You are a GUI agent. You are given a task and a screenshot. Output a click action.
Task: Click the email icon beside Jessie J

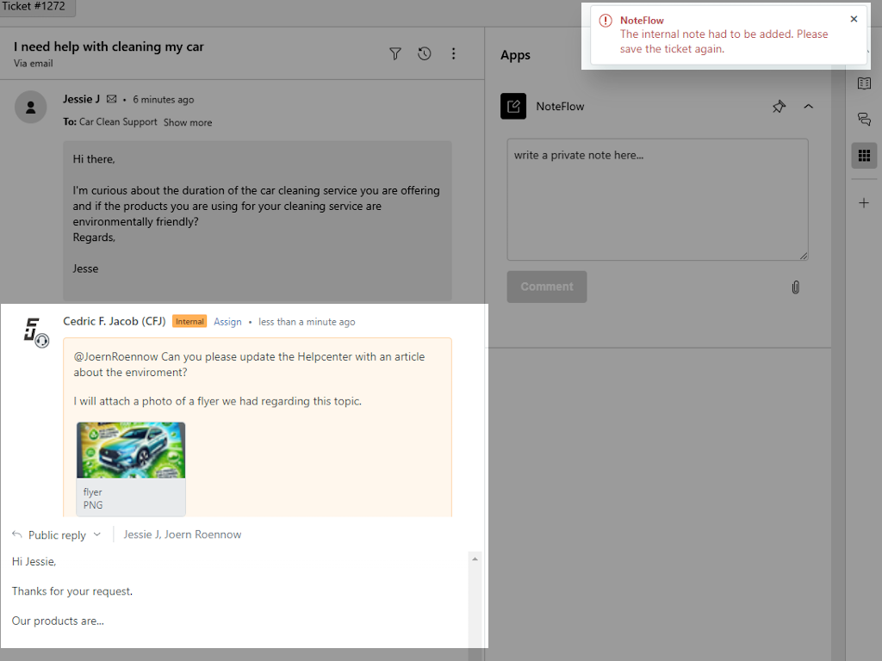pos(111,99)
